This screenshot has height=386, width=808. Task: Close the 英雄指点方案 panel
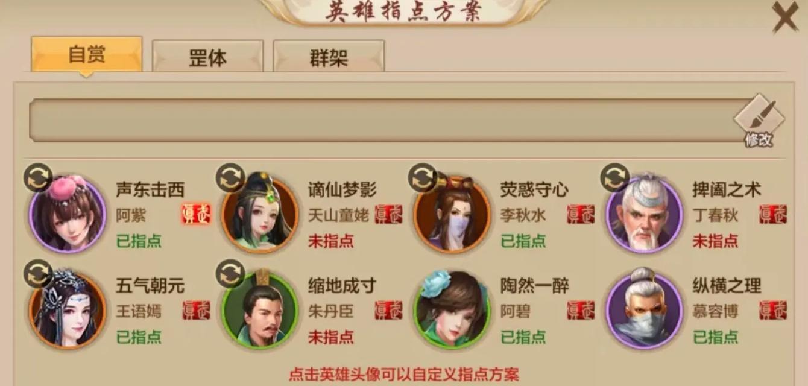[x=785, y=16]
